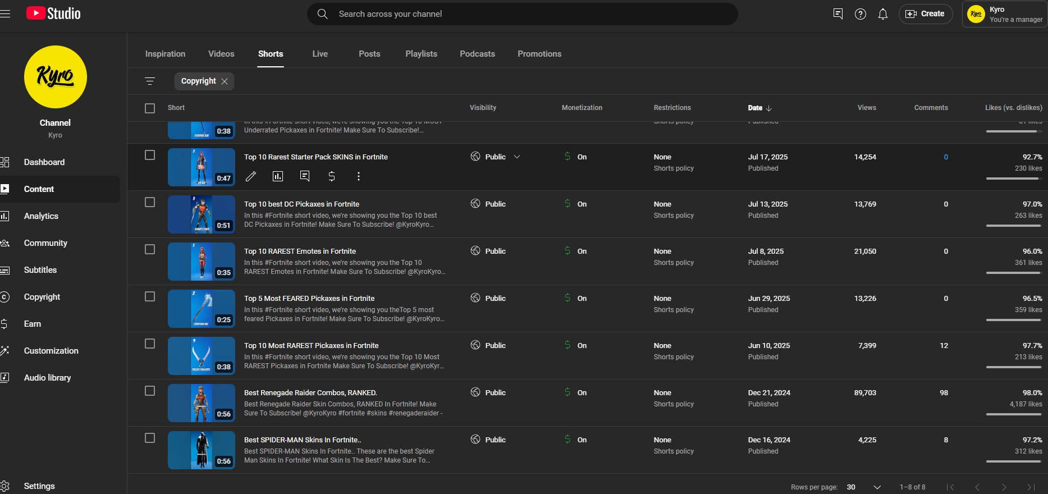This screenshot has height=494, width=1048.
Task: Select the Rarest Starter Pack SKINS checkbox
Action: [150, 155]
